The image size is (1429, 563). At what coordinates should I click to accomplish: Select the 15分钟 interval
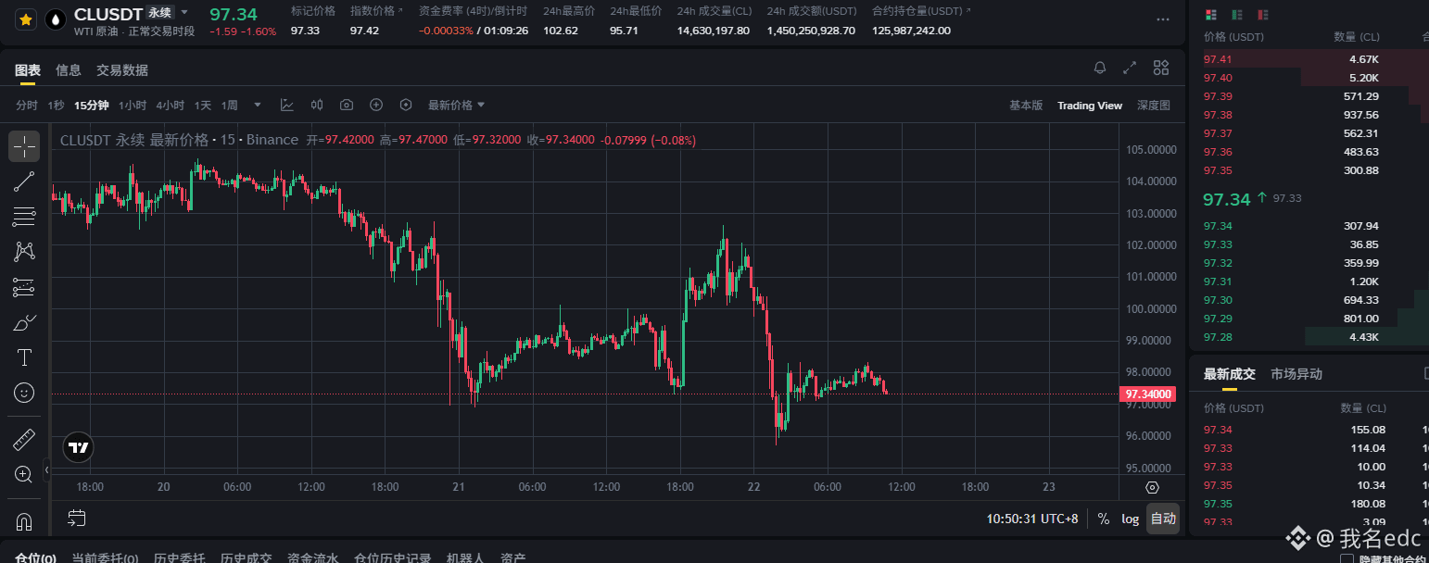[92, 106]
